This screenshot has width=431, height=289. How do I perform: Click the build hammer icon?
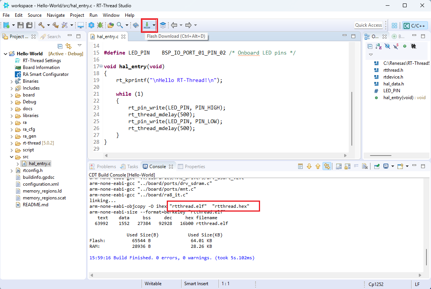click(x=41, y=25)
